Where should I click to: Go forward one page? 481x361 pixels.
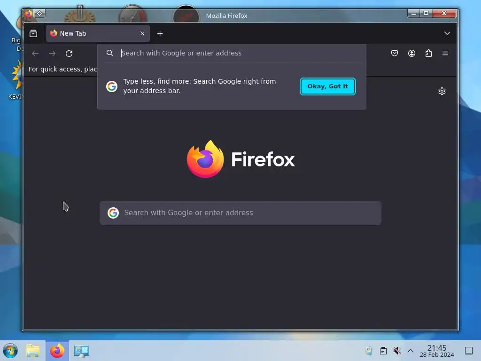pyautogui.click(x=52, y=54)
